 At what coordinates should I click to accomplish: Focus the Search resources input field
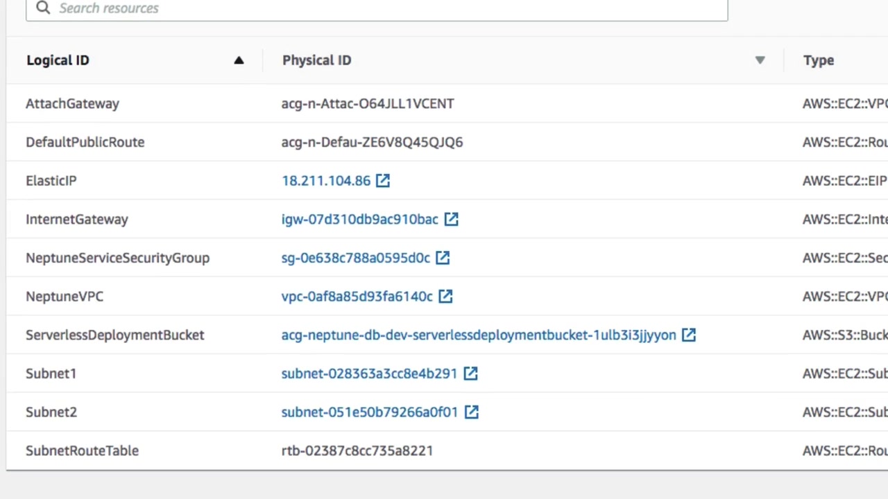click(x=388, y=8)
